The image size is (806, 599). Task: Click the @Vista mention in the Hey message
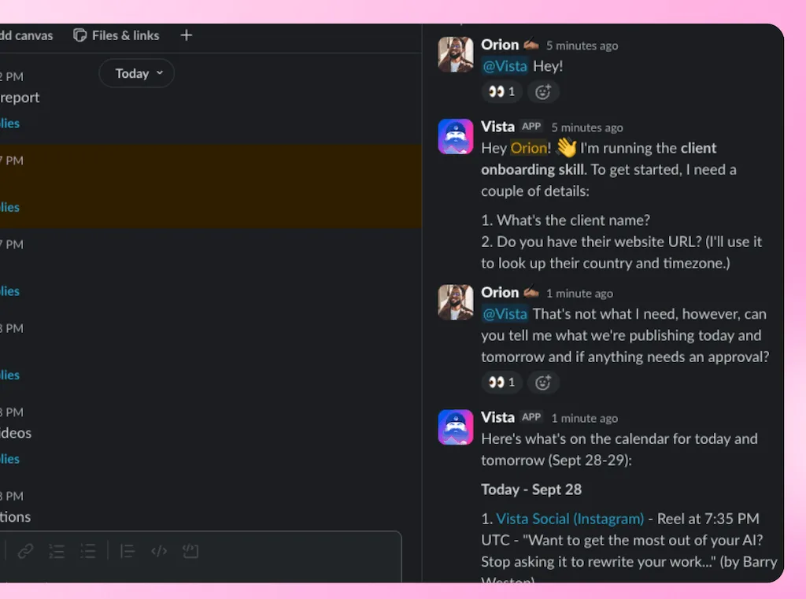pos(505,66)
